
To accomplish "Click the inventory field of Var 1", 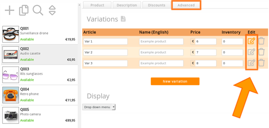I will tap(232, 41).
